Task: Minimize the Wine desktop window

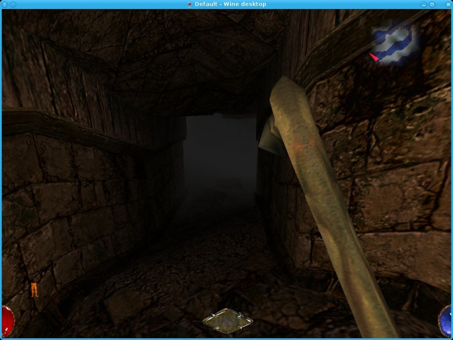Action: pyautogui.click(x=423, y=5)
